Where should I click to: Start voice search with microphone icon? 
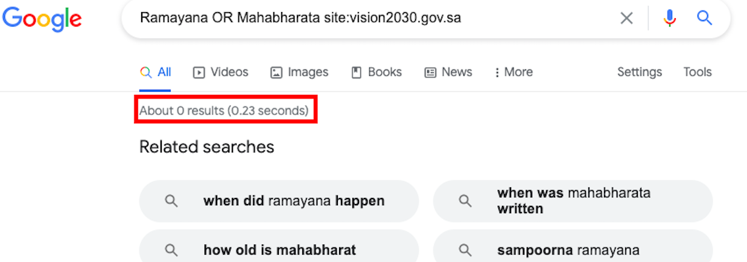pos(670,18)
